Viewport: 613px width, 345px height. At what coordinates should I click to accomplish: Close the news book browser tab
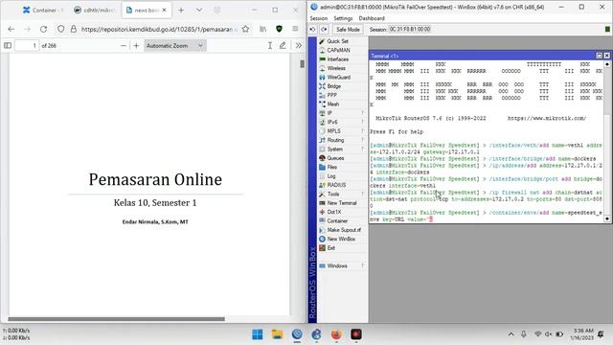164,11
